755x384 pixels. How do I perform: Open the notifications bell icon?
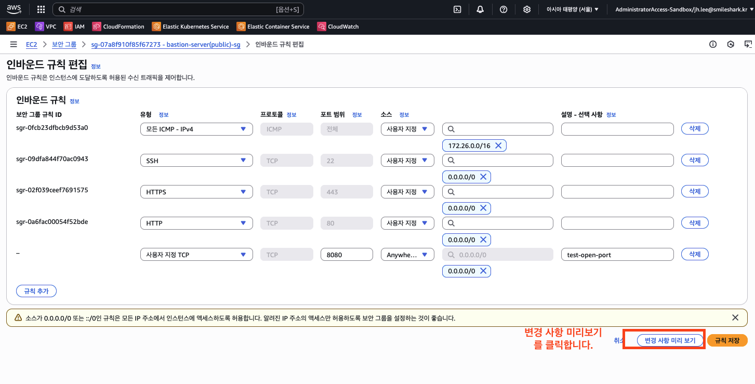coord(480,9)
